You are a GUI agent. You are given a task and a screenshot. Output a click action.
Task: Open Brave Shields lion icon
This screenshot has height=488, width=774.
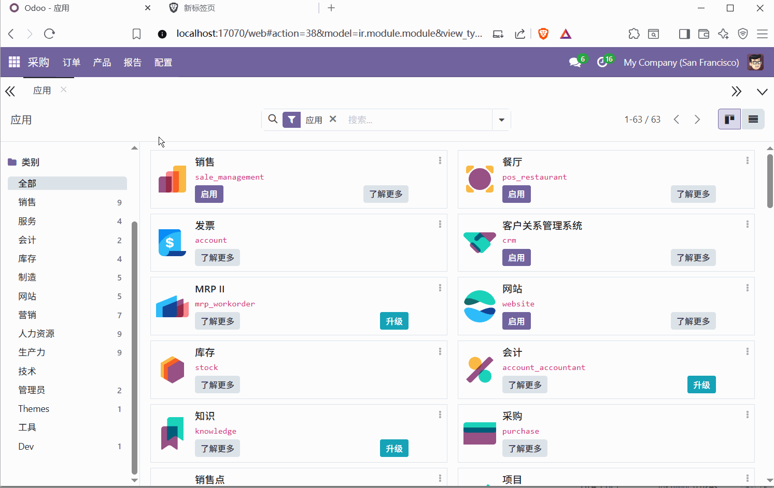tap(543, 34)
